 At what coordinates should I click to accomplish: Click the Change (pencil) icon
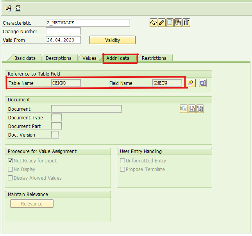[162, 23]
